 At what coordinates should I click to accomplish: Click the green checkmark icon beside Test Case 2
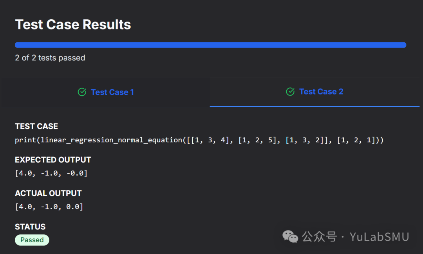pyautogui.click(x=290, y=92)
